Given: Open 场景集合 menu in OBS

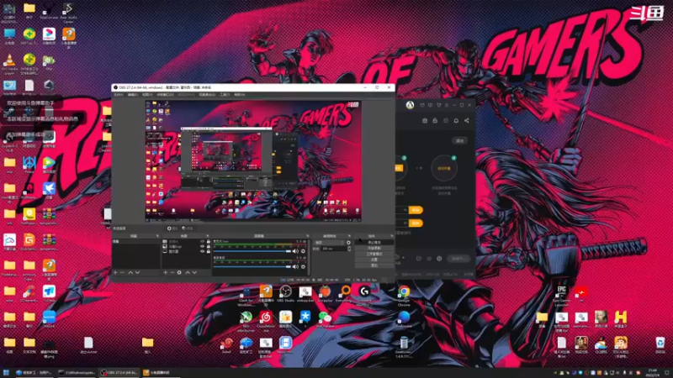Looking at the screenshot, I should click(x=207, y=95).
